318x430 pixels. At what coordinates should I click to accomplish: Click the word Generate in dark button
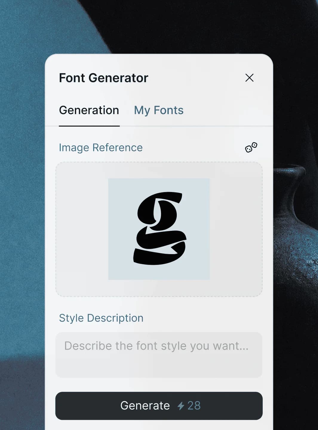point(145,406)
